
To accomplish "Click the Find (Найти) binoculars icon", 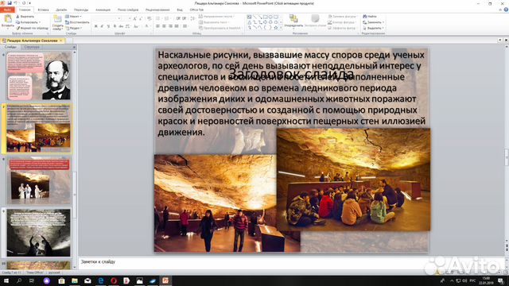I will pos(365,16).
